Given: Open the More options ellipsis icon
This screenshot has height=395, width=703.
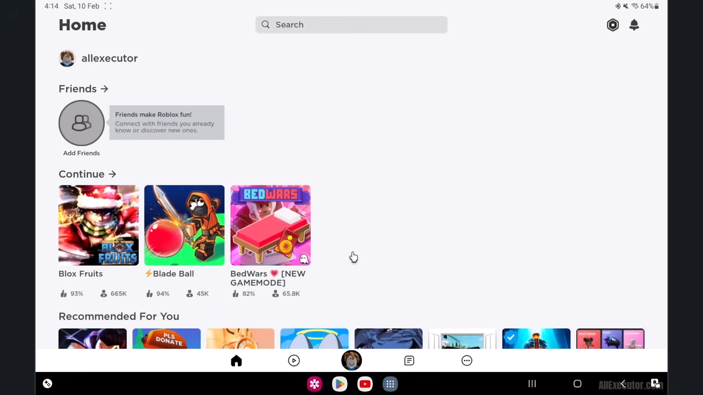Looking at the screenshot, I should pyautogui.click(x=466, y=360).
